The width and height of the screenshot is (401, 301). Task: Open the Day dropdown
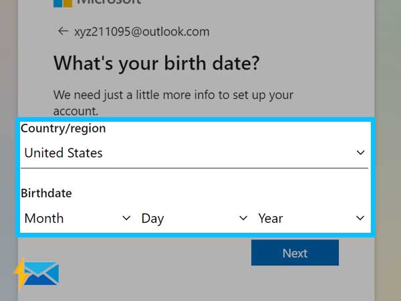(x=194, y=218)
